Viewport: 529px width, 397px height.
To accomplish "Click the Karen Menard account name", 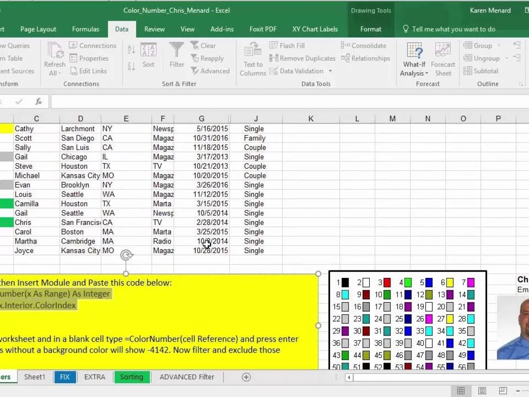I will (490, 11).
